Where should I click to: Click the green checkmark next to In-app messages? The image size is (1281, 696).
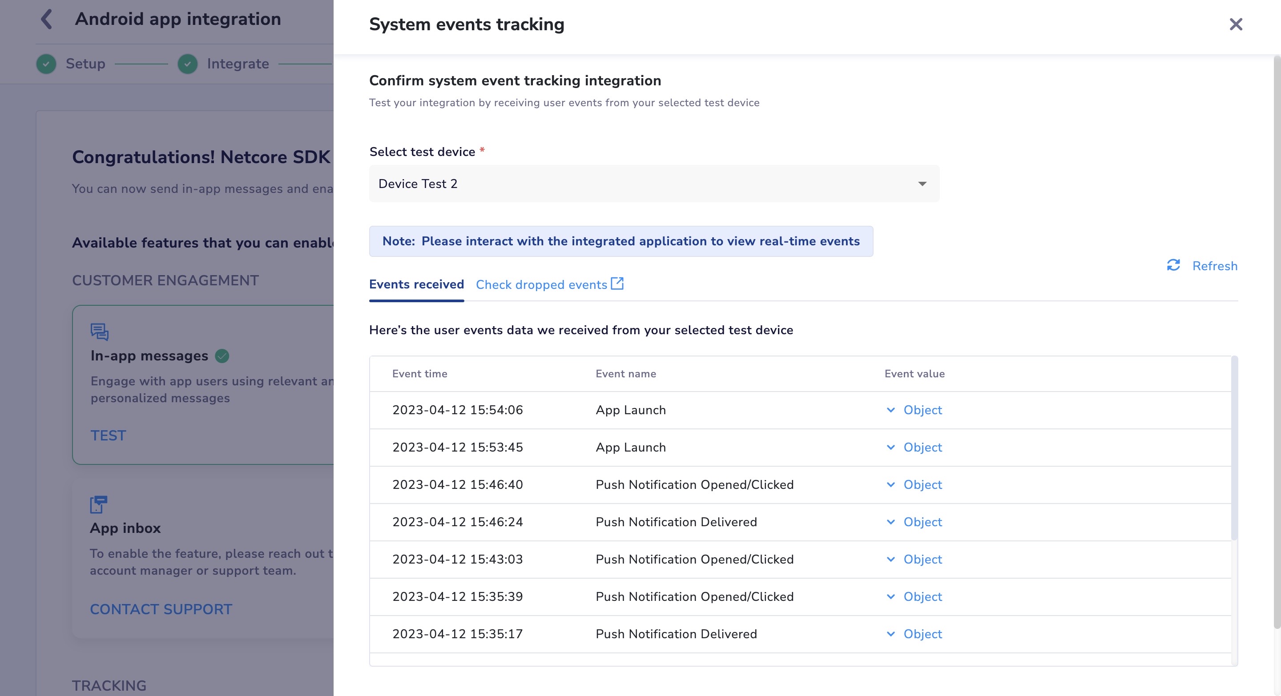[222, 356]
